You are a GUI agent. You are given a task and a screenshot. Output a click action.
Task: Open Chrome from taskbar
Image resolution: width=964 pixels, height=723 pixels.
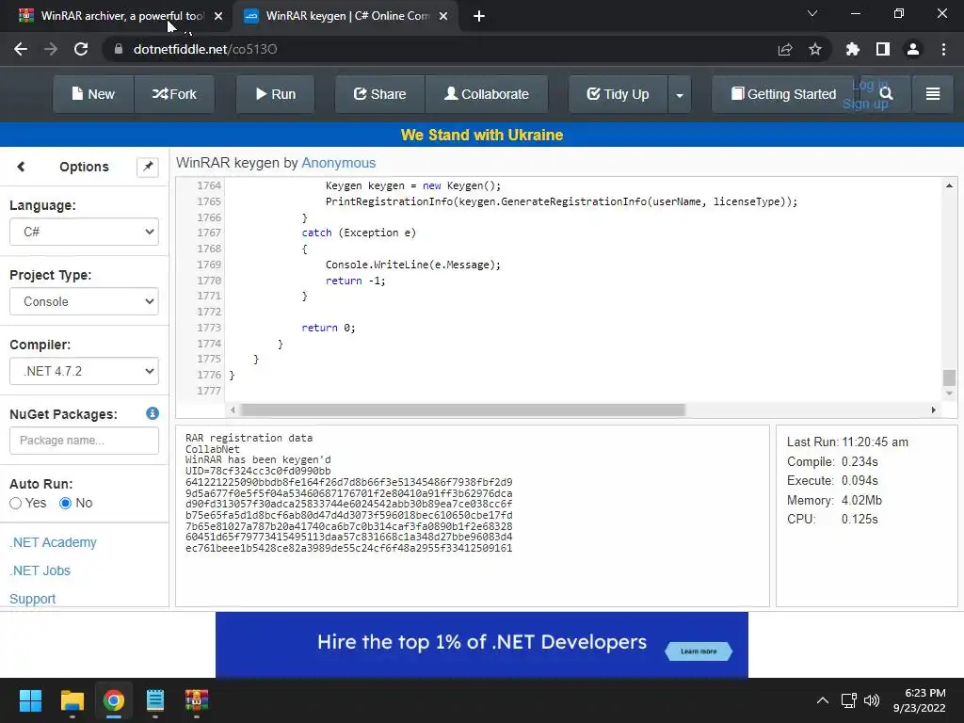tap(114, 700)
